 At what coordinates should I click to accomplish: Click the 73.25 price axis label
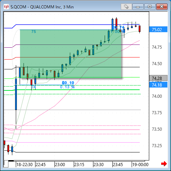(157, 146)
